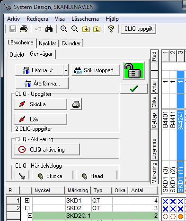Click the Nyckel column header
This screenshot has height=221, width=186.
point(48,190)
